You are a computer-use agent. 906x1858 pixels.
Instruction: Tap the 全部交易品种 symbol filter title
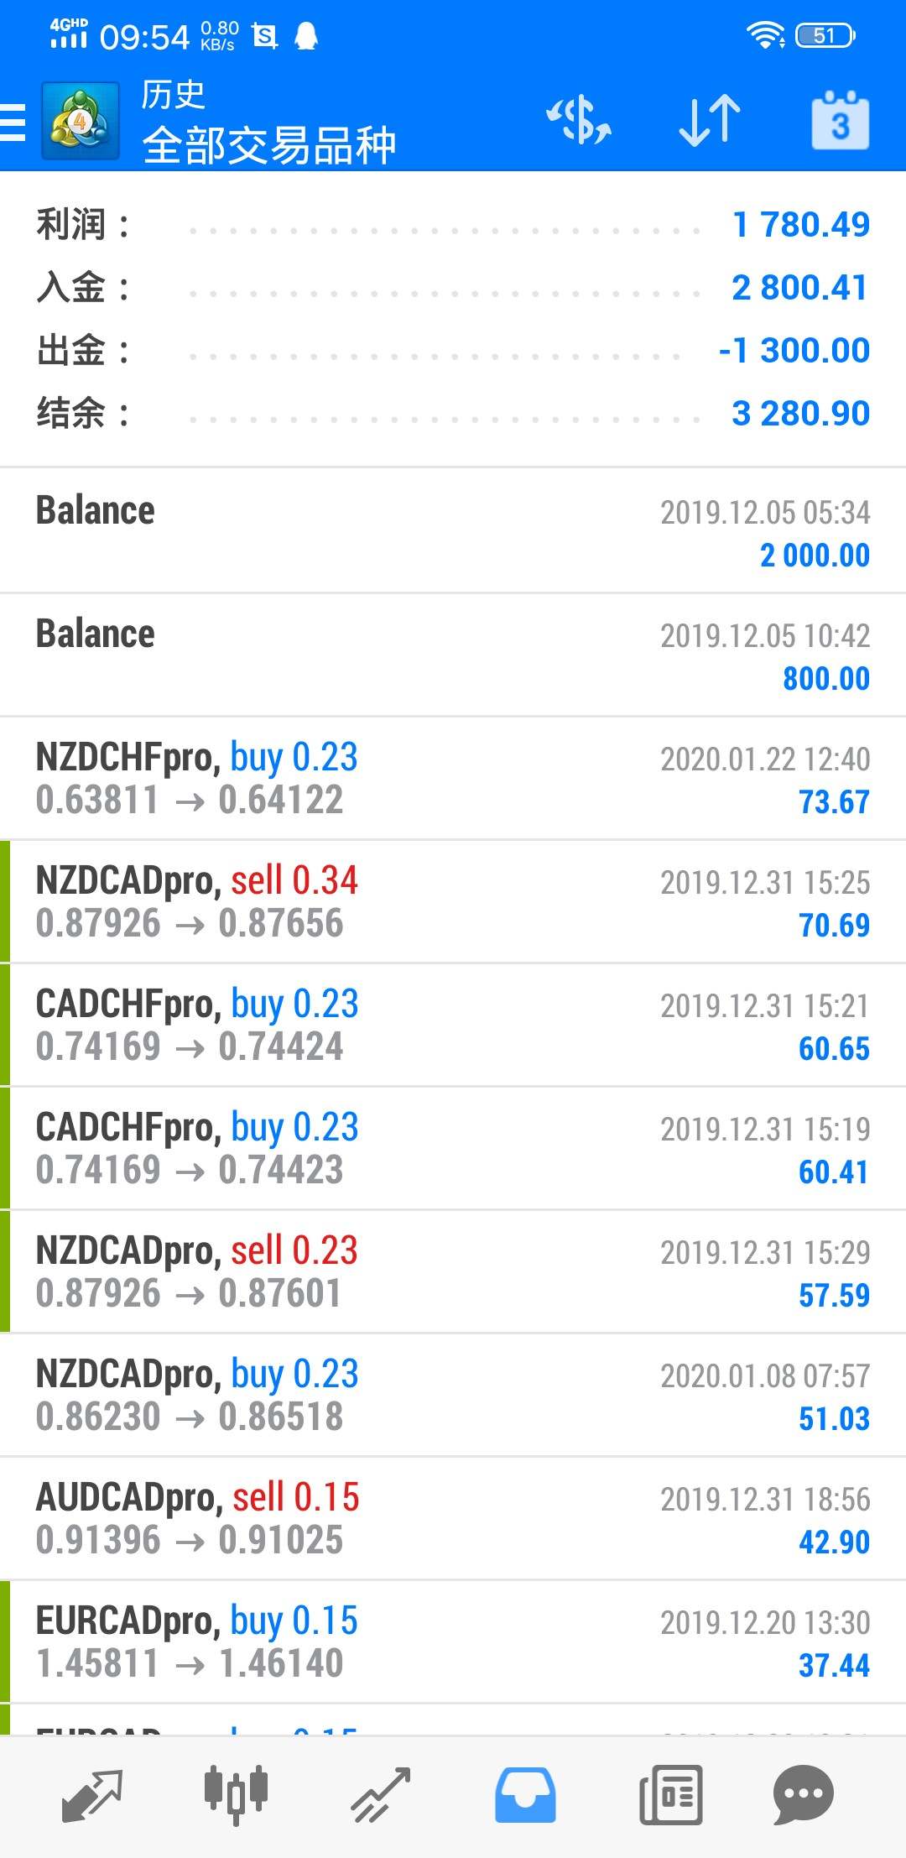(268, 145)
